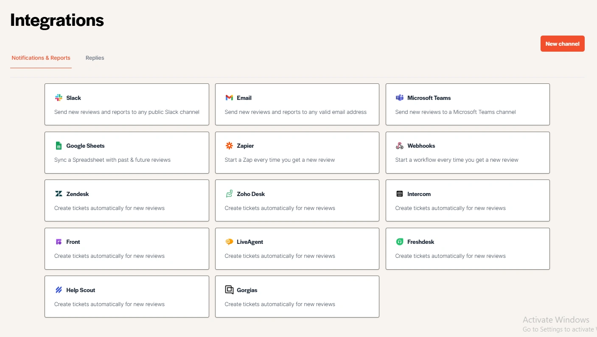Image resolution: width=597 pixels, height=337 pixels.
Task: Click the Gorgias icon
Action: [x=229, y=290]
